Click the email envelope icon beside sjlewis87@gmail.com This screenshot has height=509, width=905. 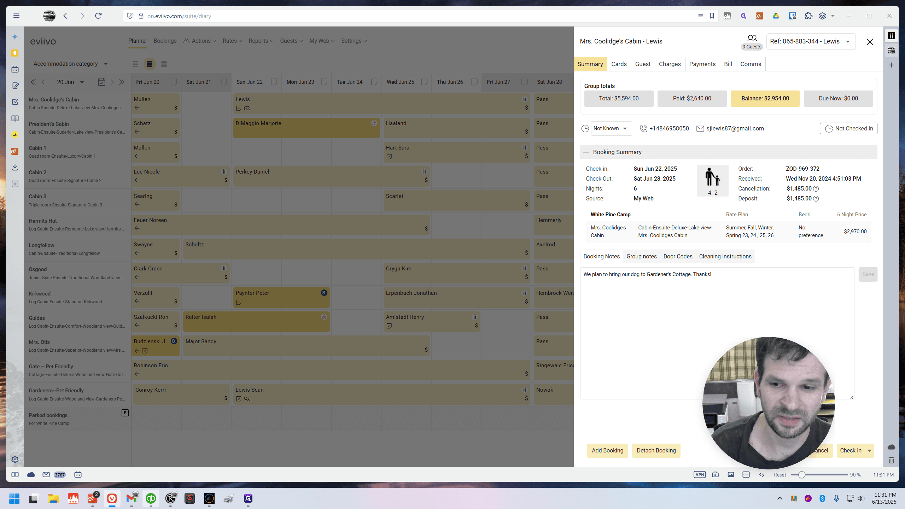click(x=700, y=129)
